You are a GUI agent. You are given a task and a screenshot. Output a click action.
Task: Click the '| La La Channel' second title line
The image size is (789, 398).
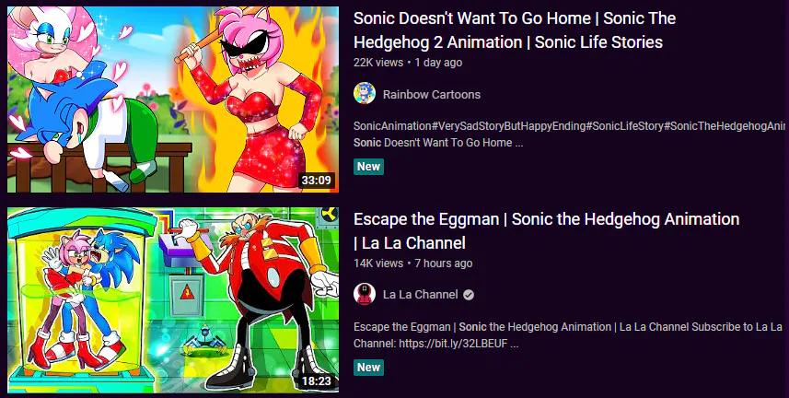pos(409,243)
